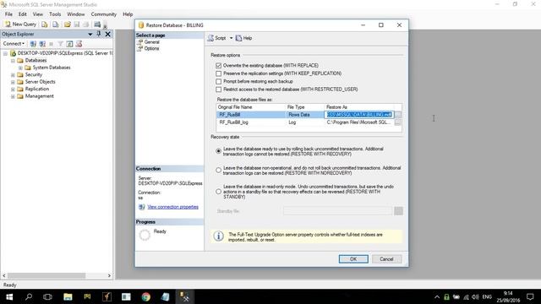The height and width of the screenshot is (304, 541).
Task: Open the View menu
Action: click(x=37, y=14)
